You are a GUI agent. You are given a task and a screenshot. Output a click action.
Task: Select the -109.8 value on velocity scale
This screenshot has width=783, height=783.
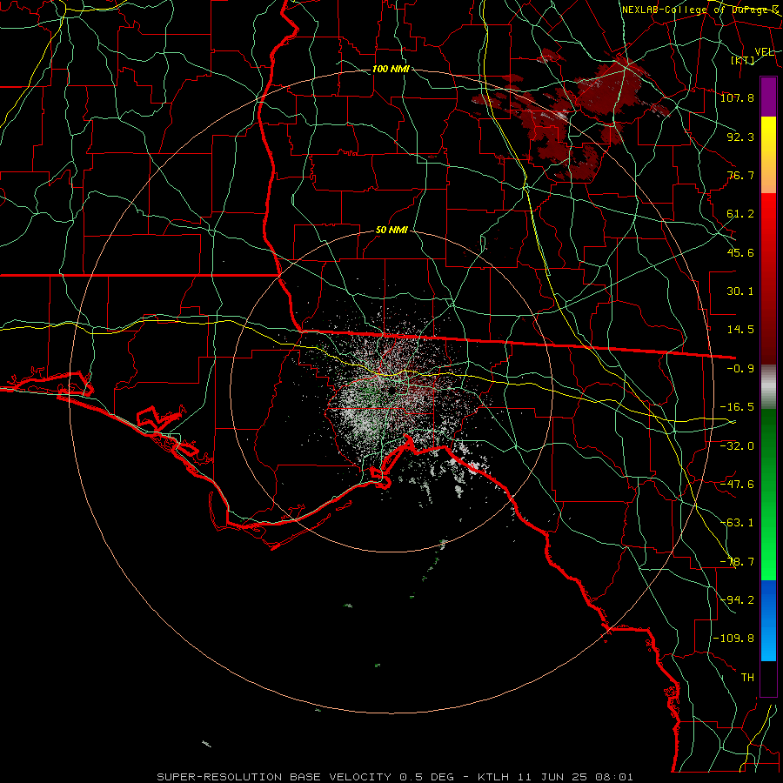[x=733, y=639]
